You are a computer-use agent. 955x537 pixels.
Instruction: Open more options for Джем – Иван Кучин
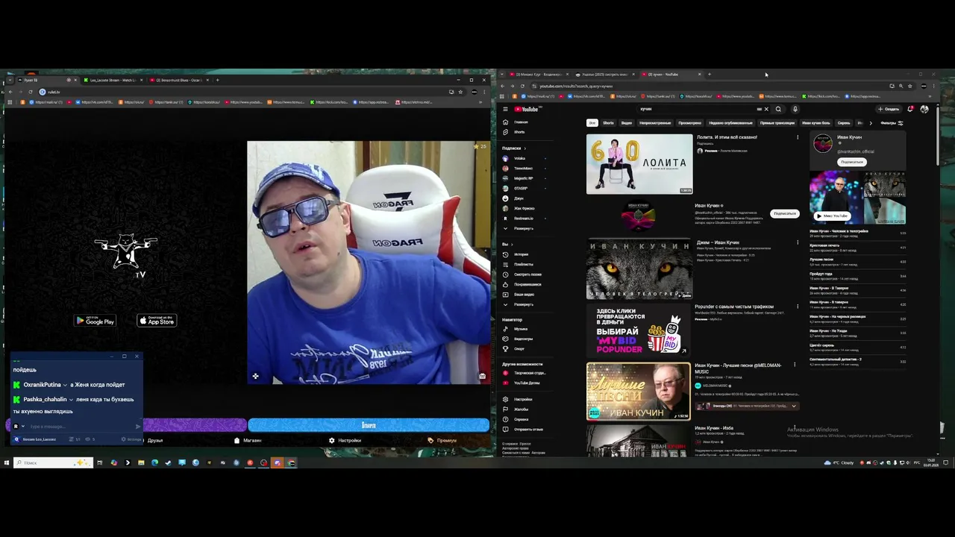[798, 242]
